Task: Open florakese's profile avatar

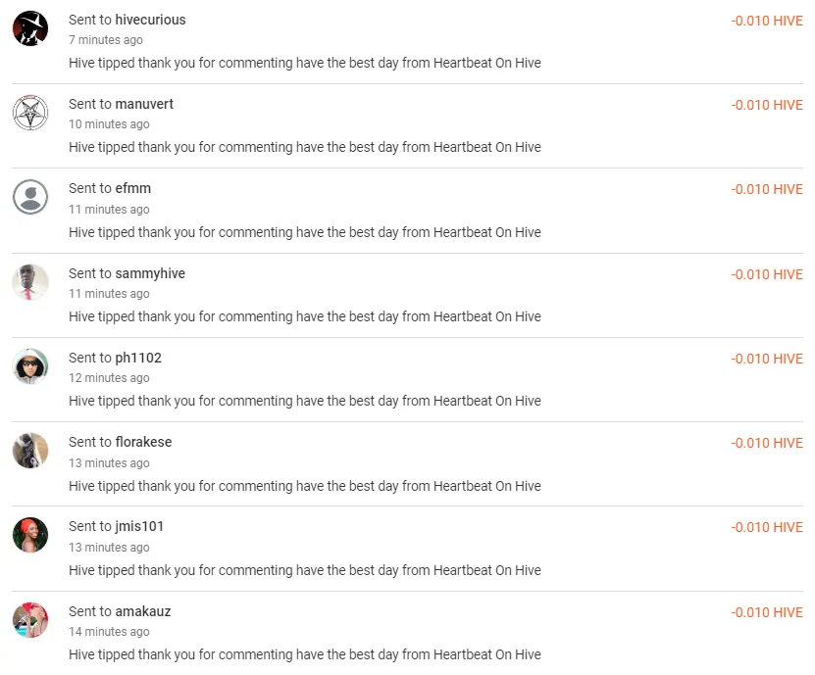Action: (30, 451)
